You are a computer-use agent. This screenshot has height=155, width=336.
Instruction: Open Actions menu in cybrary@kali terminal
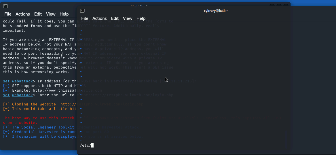[99, 18]
